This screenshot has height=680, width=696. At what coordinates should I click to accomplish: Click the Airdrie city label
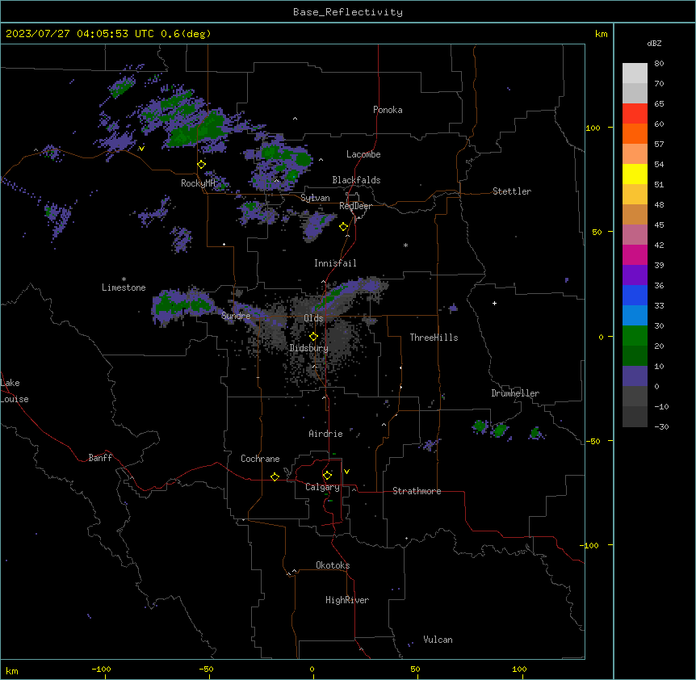(325, 434)
